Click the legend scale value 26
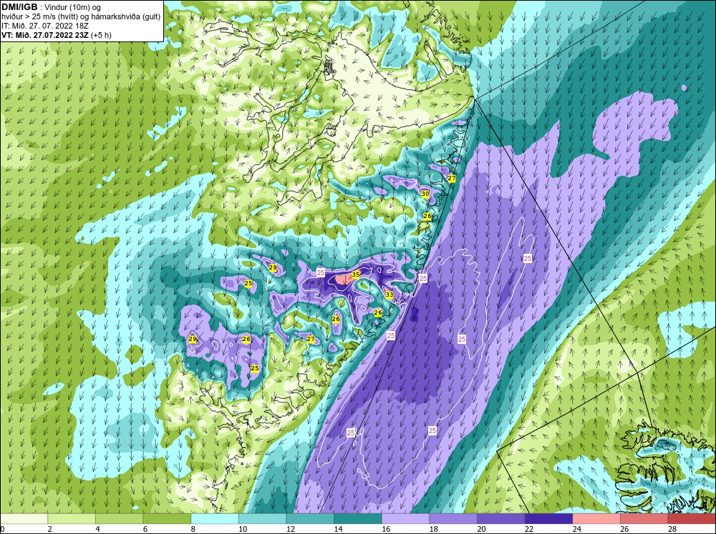Screen dimensions: 716x534 [x=624, y=529]
